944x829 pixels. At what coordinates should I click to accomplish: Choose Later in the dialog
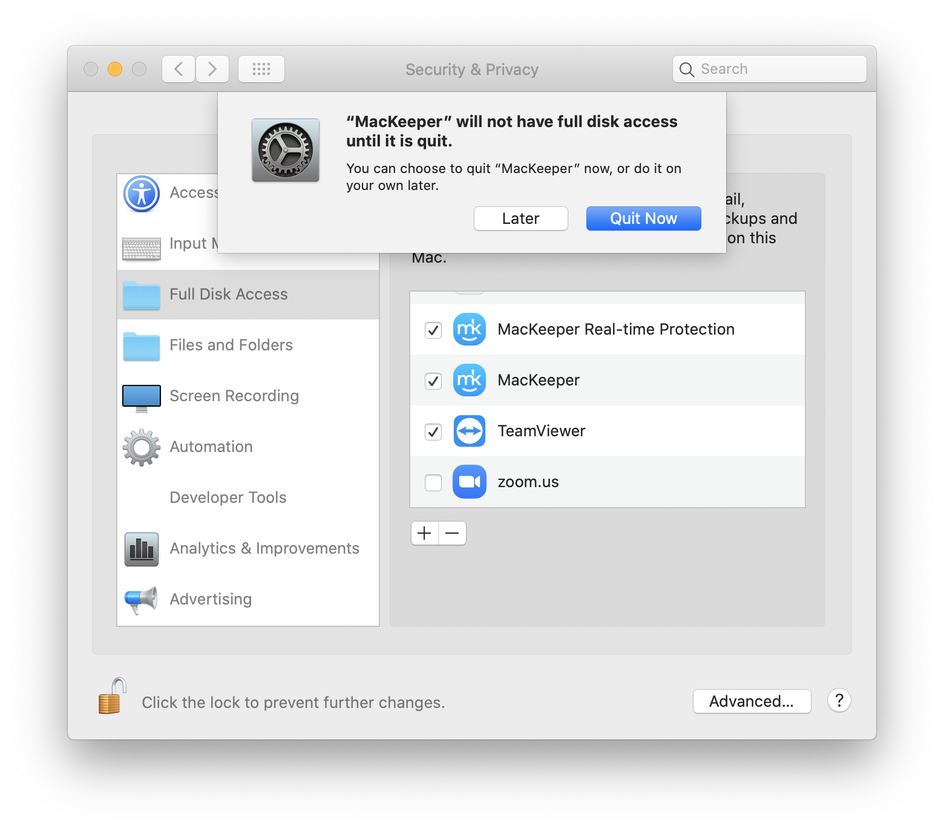tap(520, 218)
